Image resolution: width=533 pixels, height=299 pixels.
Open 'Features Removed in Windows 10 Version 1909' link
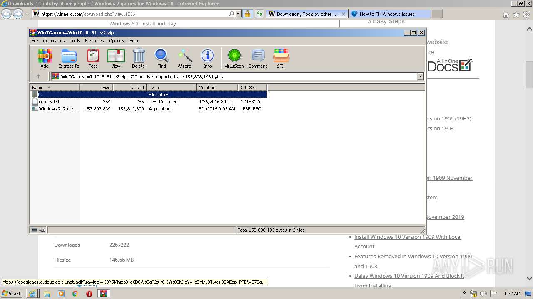coord(413,256)
